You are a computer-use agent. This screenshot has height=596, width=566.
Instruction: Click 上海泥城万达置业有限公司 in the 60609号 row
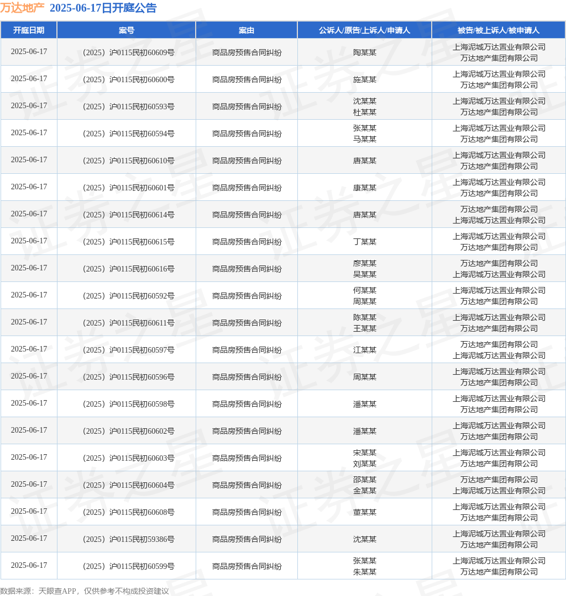click(x=499, y=47)
